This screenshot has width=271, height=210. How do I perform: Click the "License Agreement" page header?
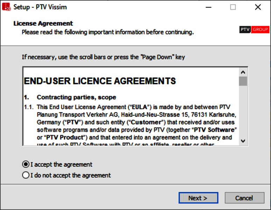pyautogui.click(x=43, y=23)
